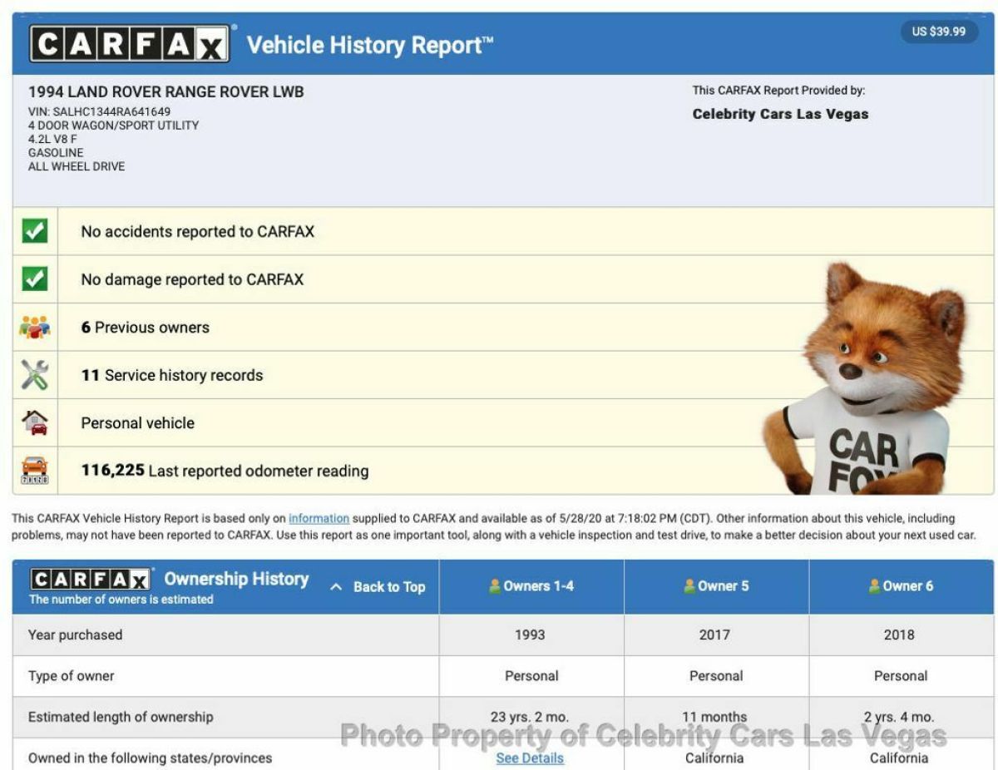
Task: Click the odometer car icon
Action: tap(34, 471)
